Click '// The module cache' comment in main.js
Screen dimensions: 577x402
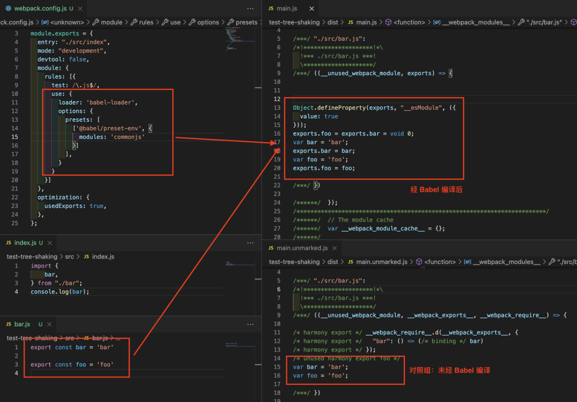(360, 219)
